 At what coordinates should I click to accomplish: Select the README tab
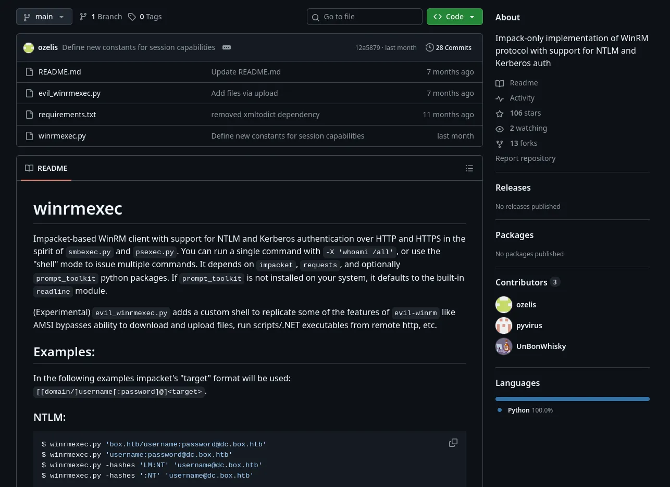46,168
